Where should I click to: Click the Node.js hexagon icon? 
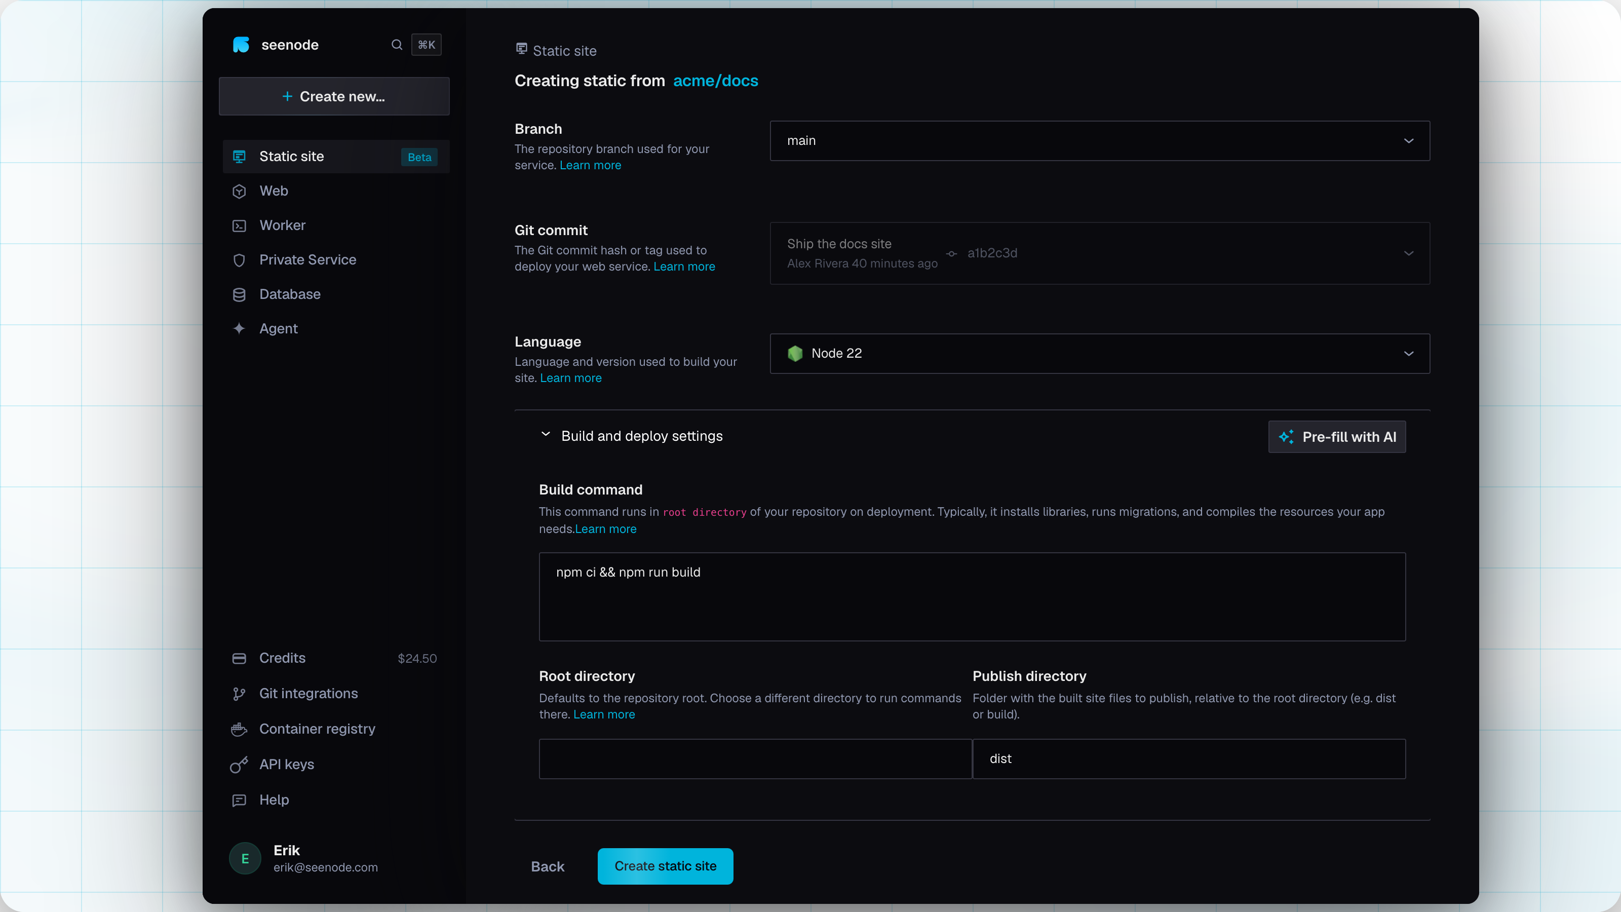795,354
